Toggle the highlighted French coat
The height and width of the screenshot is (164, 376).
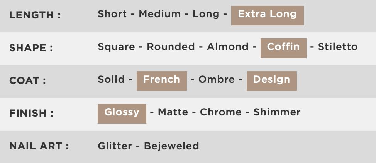coord(162,81)
